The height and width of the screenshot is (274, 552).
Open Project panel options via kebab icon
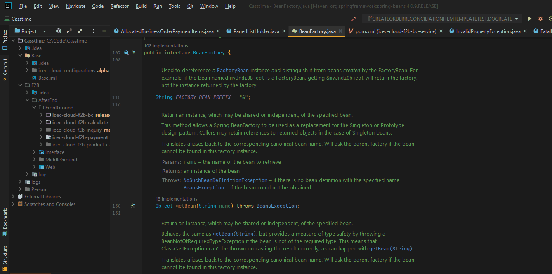(x=93, y=31)
